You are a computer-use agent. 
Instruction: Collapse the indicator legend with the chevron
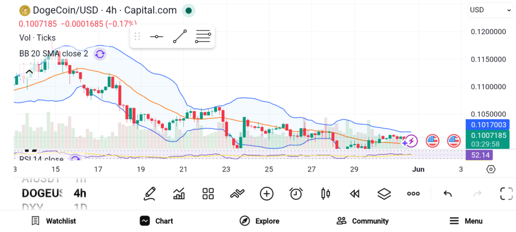pyautogui.click(x=29, y=72)
